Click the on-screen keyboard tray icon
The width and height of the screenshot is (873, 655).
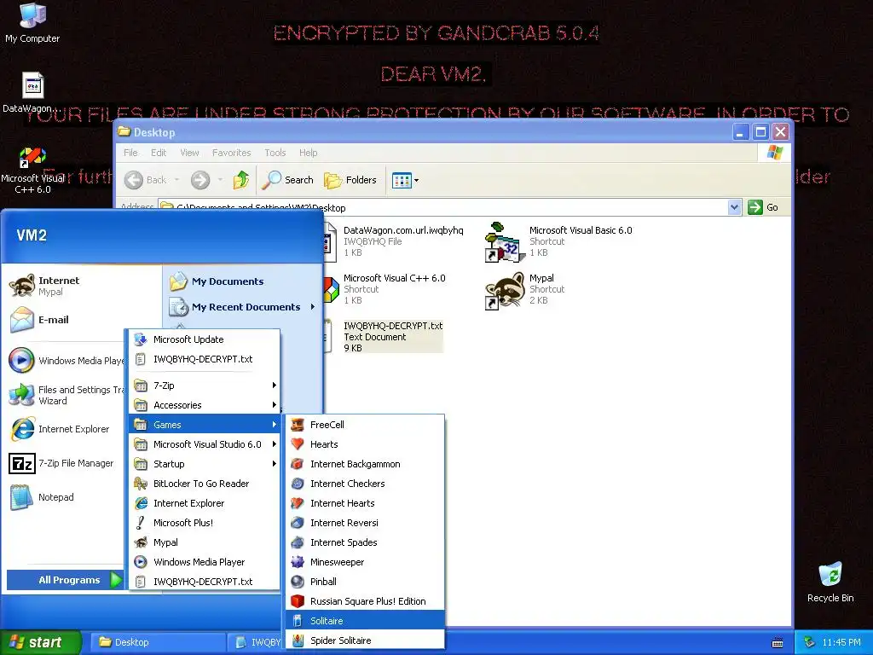coord(778,643)
